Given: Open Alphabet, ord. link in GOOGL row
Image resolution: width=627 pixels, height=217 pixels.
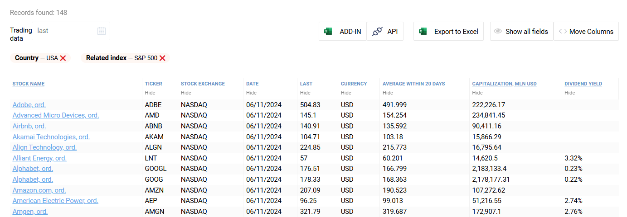Looking at the screenshot, I should pyautogui.click(x=33, y=169).
